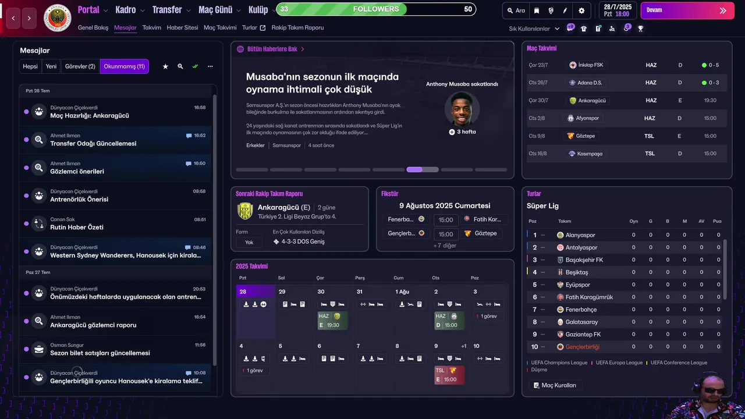Open the Haber Sitesi tab

coord(182,27)
